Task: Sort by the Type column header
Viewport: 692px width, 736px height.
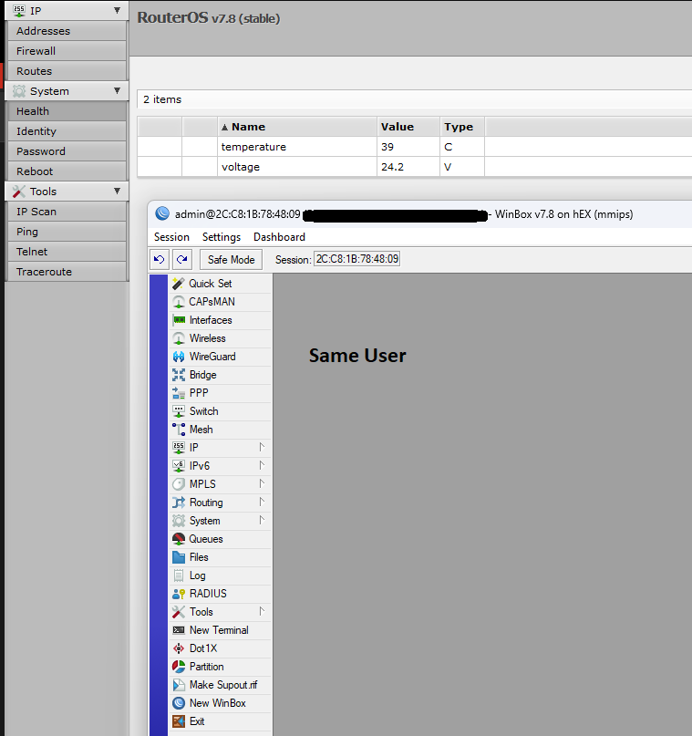Action: [x=462, y=127]
